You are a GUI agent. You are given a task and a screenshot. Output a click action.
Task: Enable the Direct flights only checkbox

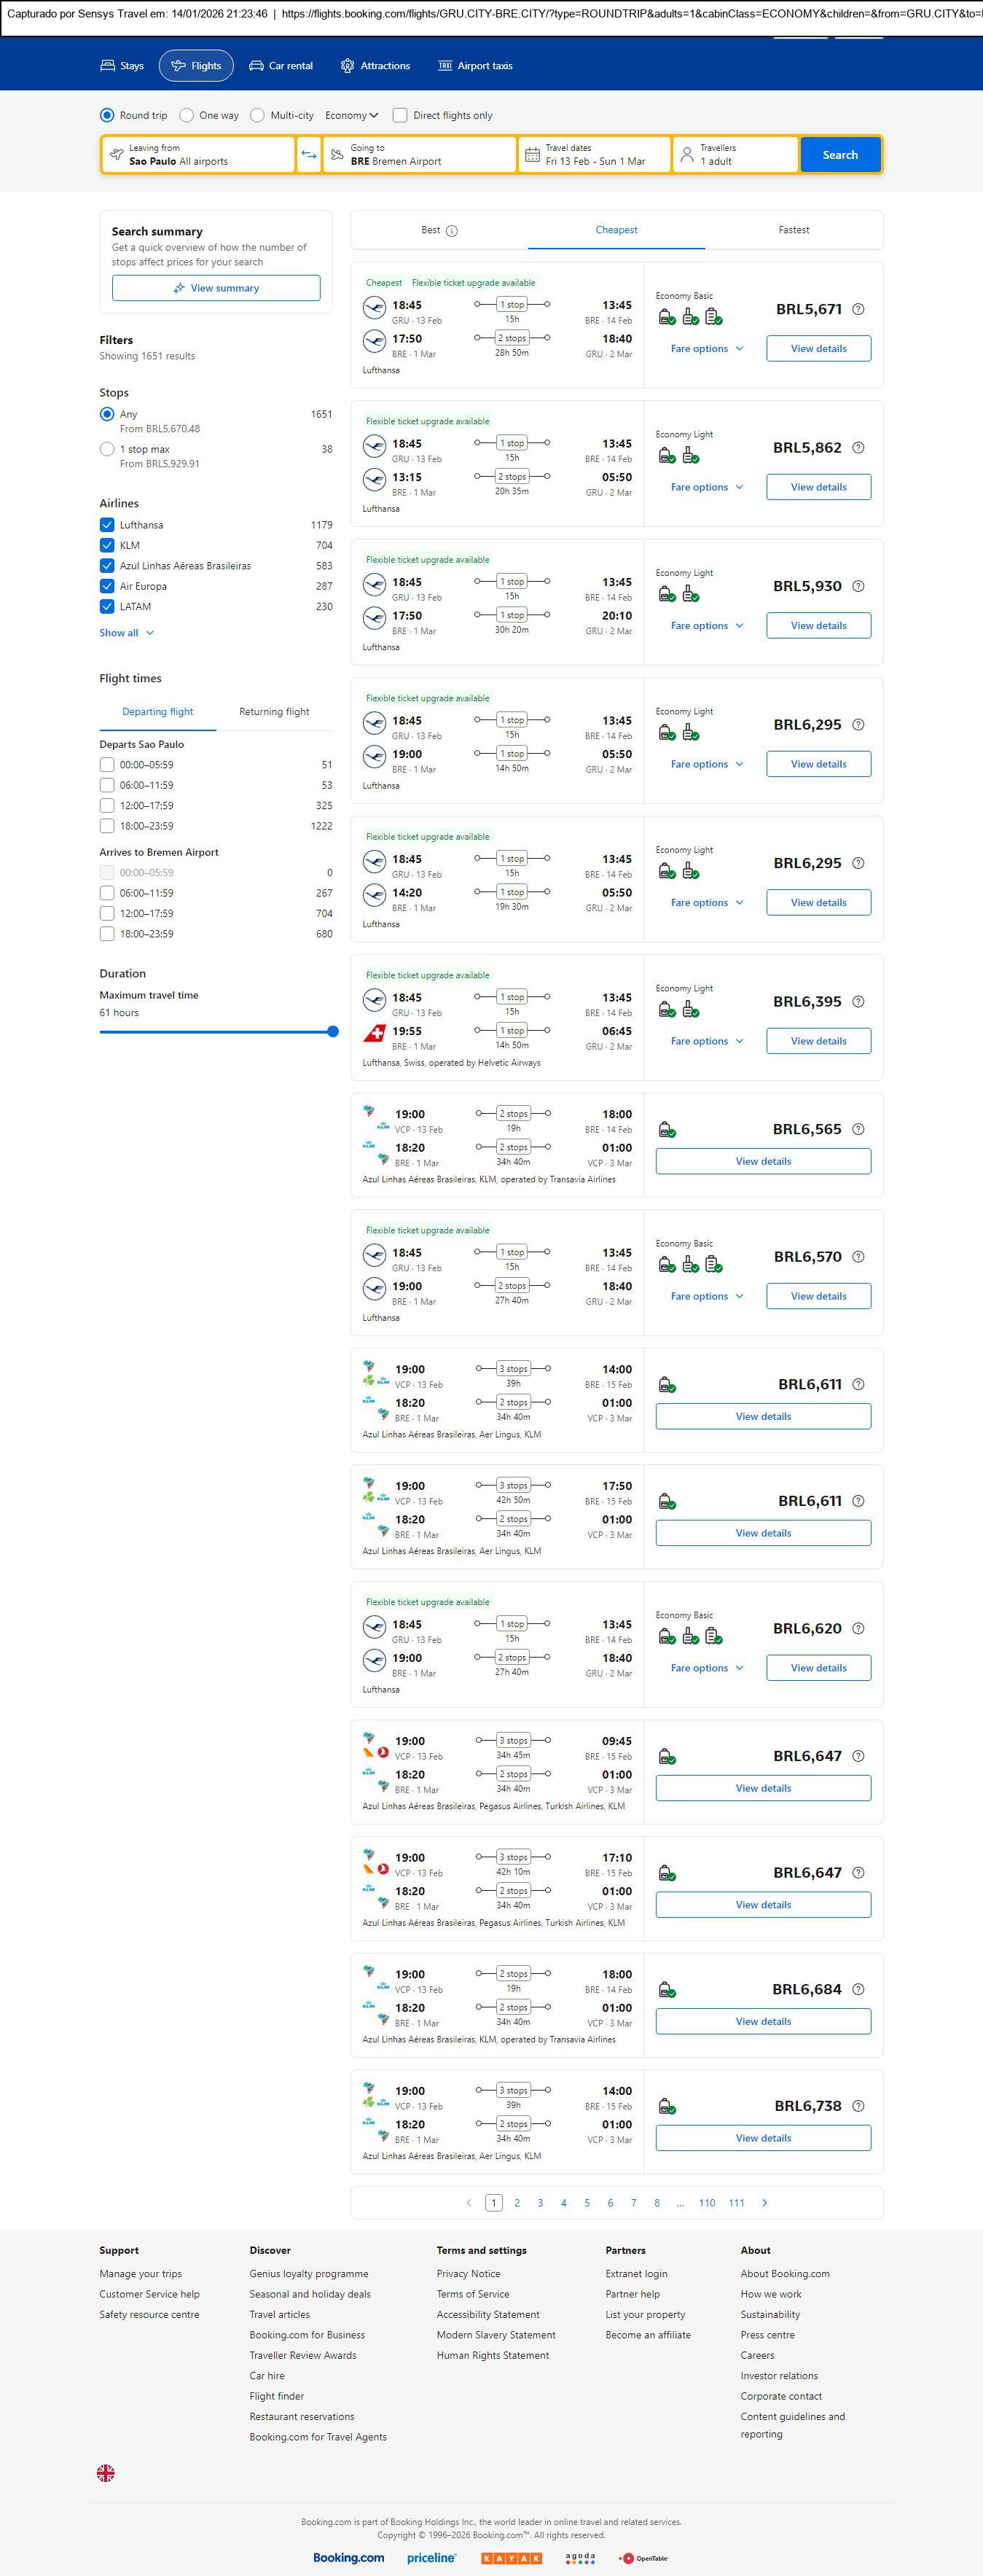[400, 115]
